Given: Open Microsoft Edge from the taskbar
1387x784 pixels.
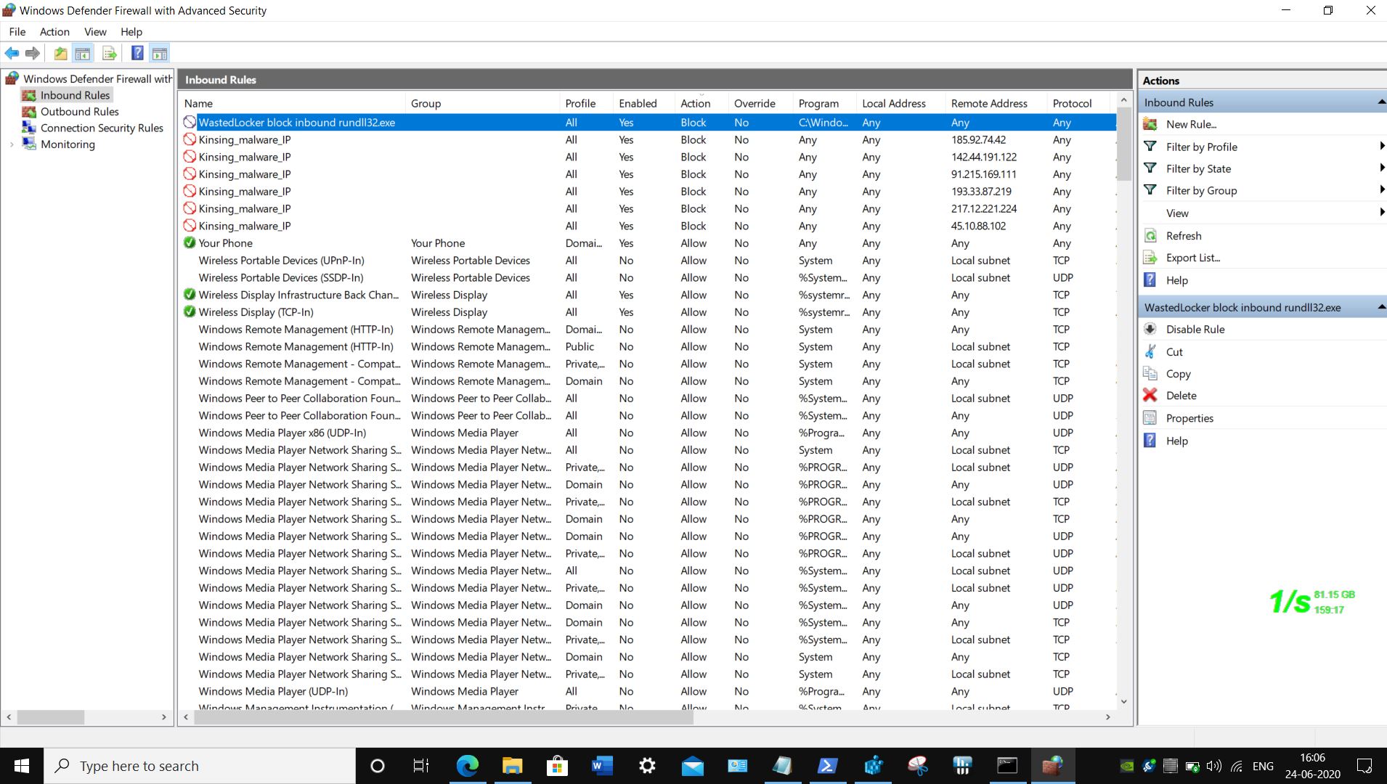Looking at the screenshot, I should 467,766.
